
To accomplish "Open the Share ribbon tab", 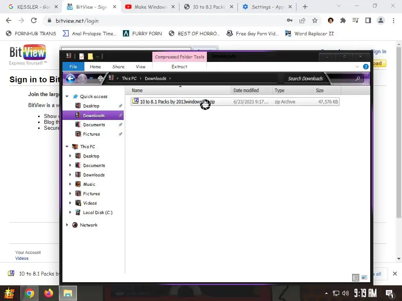I will [x=119, y=67].
